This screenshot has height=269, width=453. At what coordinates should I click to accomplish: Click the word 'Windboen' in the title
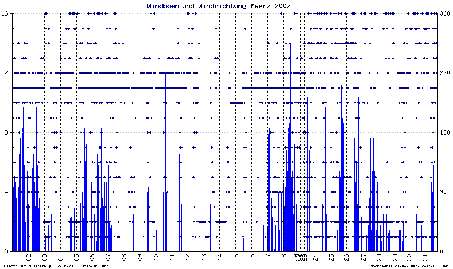pos(163,6)
